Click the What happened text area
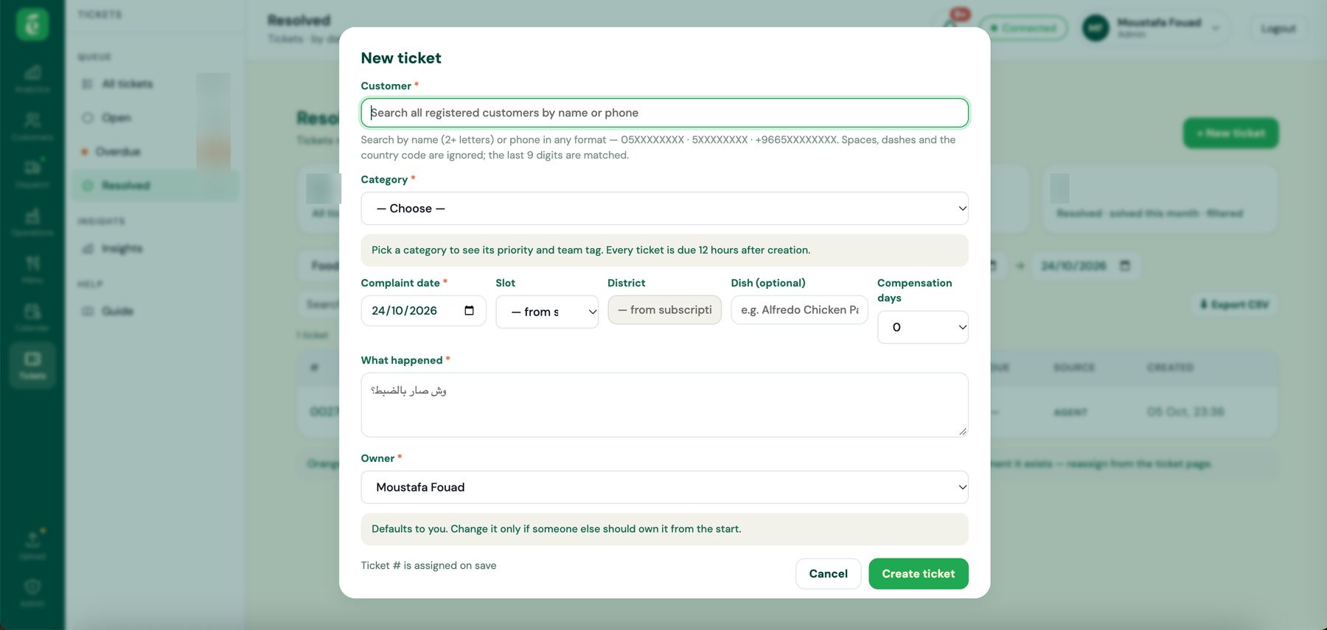The width and height of the screenshot is (1327, 630). tap(664, 405)
